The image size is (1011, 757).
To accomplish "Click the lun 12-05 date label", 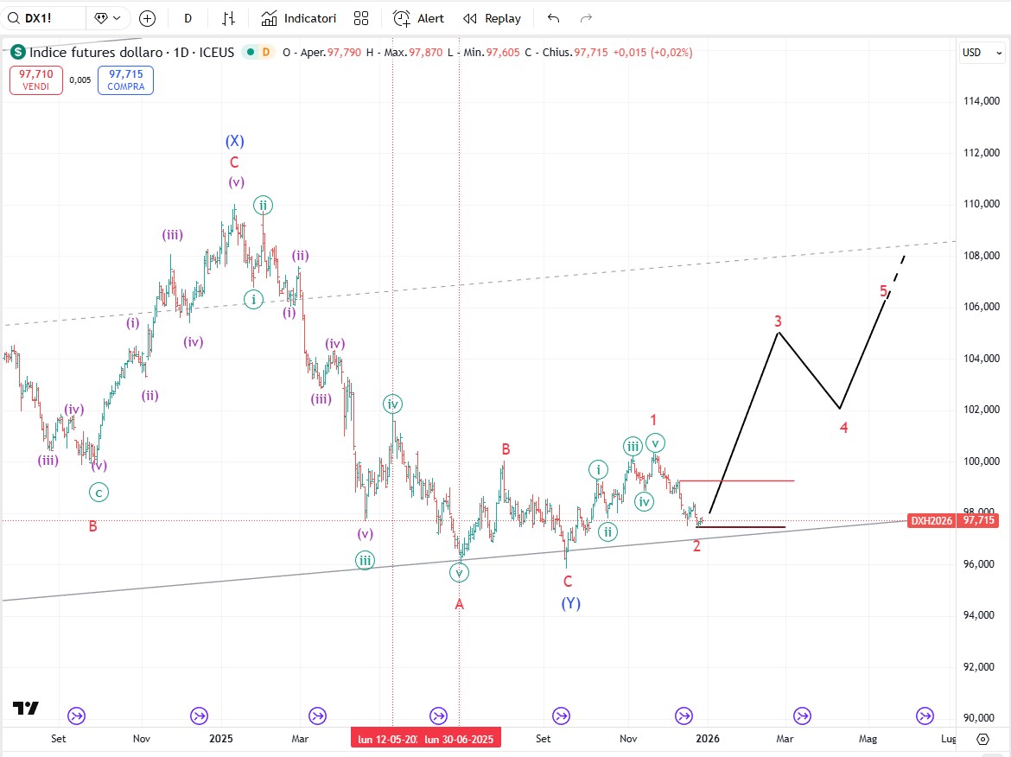I will point(387,739).
